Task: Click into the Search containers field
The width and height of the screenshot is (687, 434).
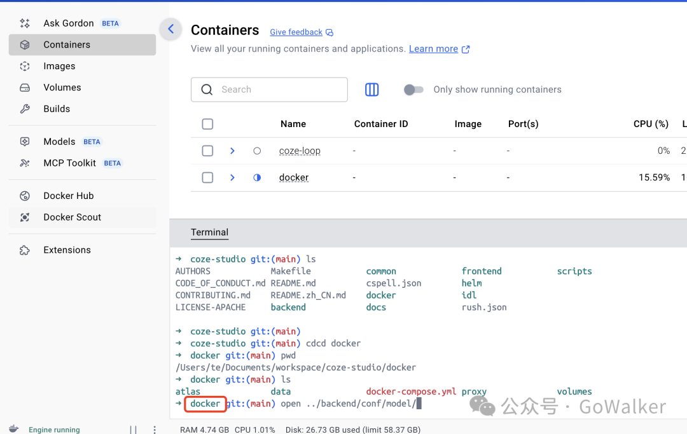Action: pyautogui.click(x=270, y=90)
